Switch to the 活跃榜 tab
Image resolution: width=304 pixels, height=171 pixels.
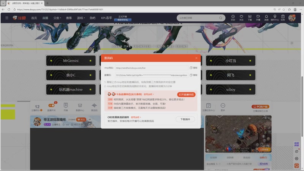pos(230,158)
